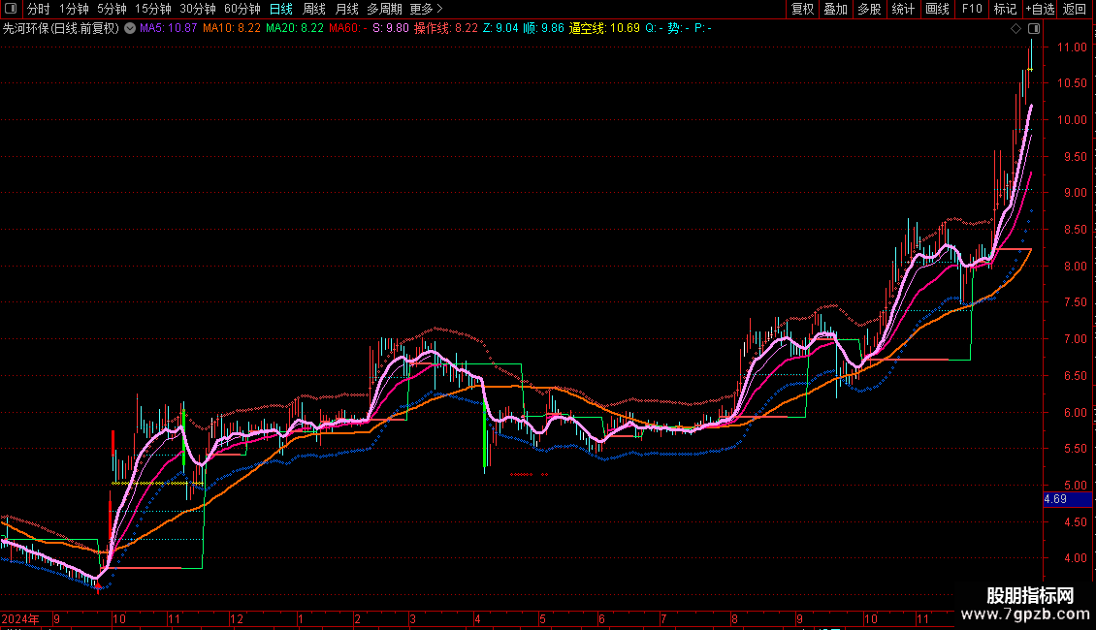Select the 30分钟 period tab
The height and width of the screenshot is (630, 1096).
[198, 9]
